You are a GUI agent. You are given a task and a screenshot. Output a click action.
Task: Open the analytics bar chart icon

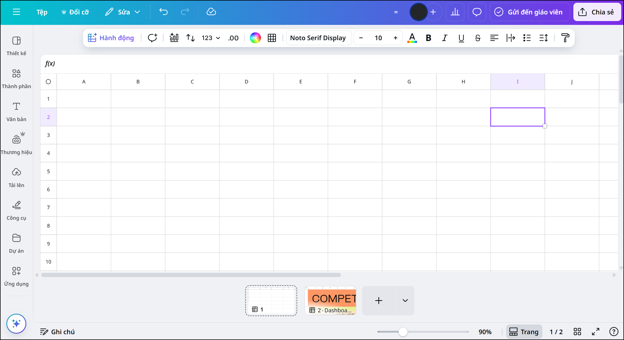(455, 12)
